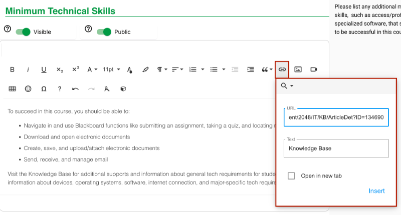Insert an unordered bullet list
Image resolution: width=401 pixels, height=215 pixels.
pos(214,69)
